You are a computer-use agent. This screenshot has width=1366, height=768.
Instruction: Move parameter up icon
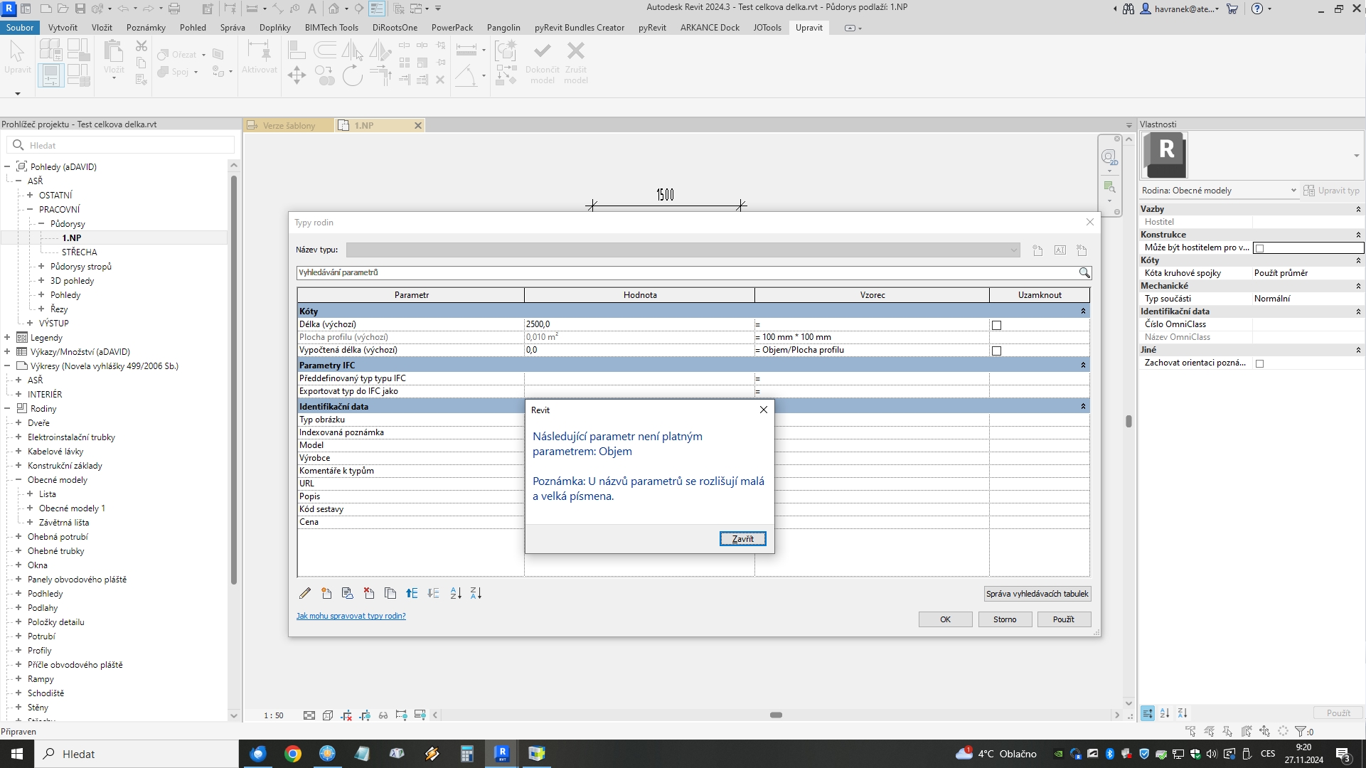[x=412, y=593]
